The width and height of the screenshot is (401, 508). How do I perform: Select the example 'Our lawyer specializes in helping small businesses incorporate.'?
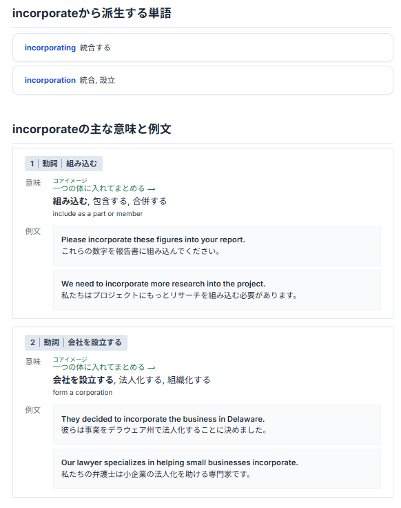(x=179, y=462)
